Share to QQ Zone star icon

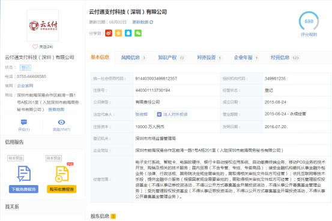point(118,33)
